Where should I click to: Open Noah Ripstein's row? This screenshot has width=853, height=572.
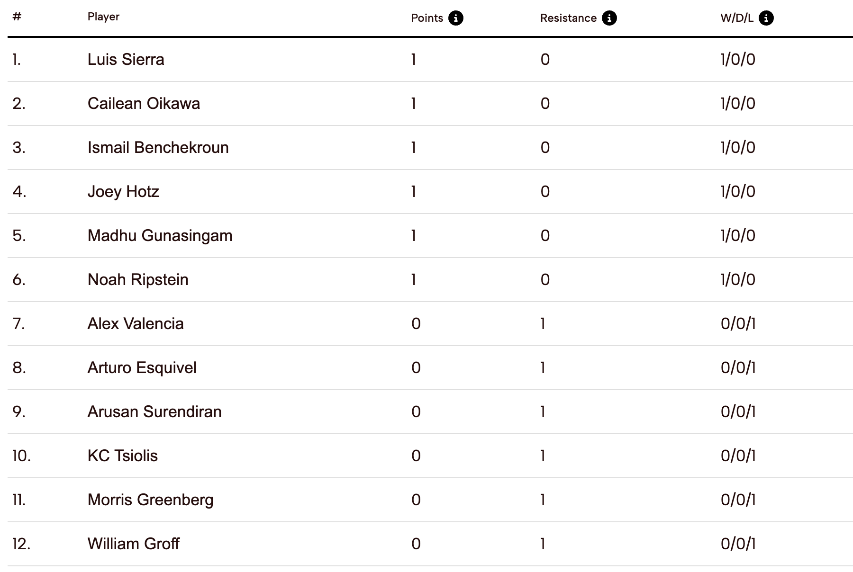[x=138, y=279]
